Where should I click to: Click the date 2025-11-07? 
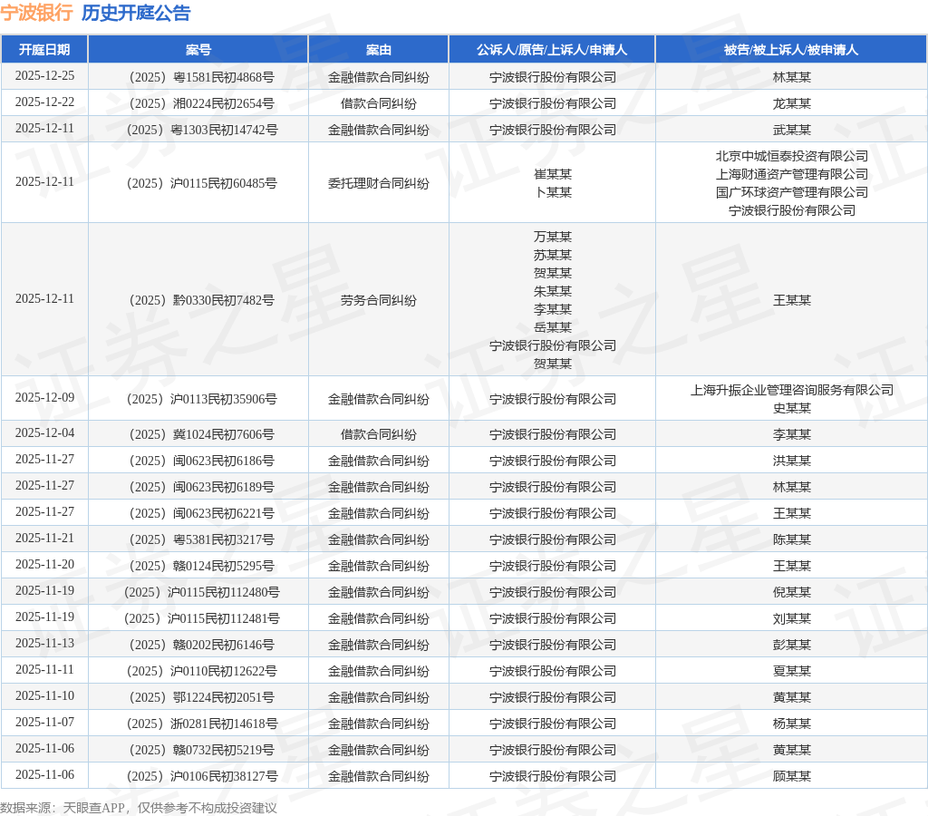[45, 722]
